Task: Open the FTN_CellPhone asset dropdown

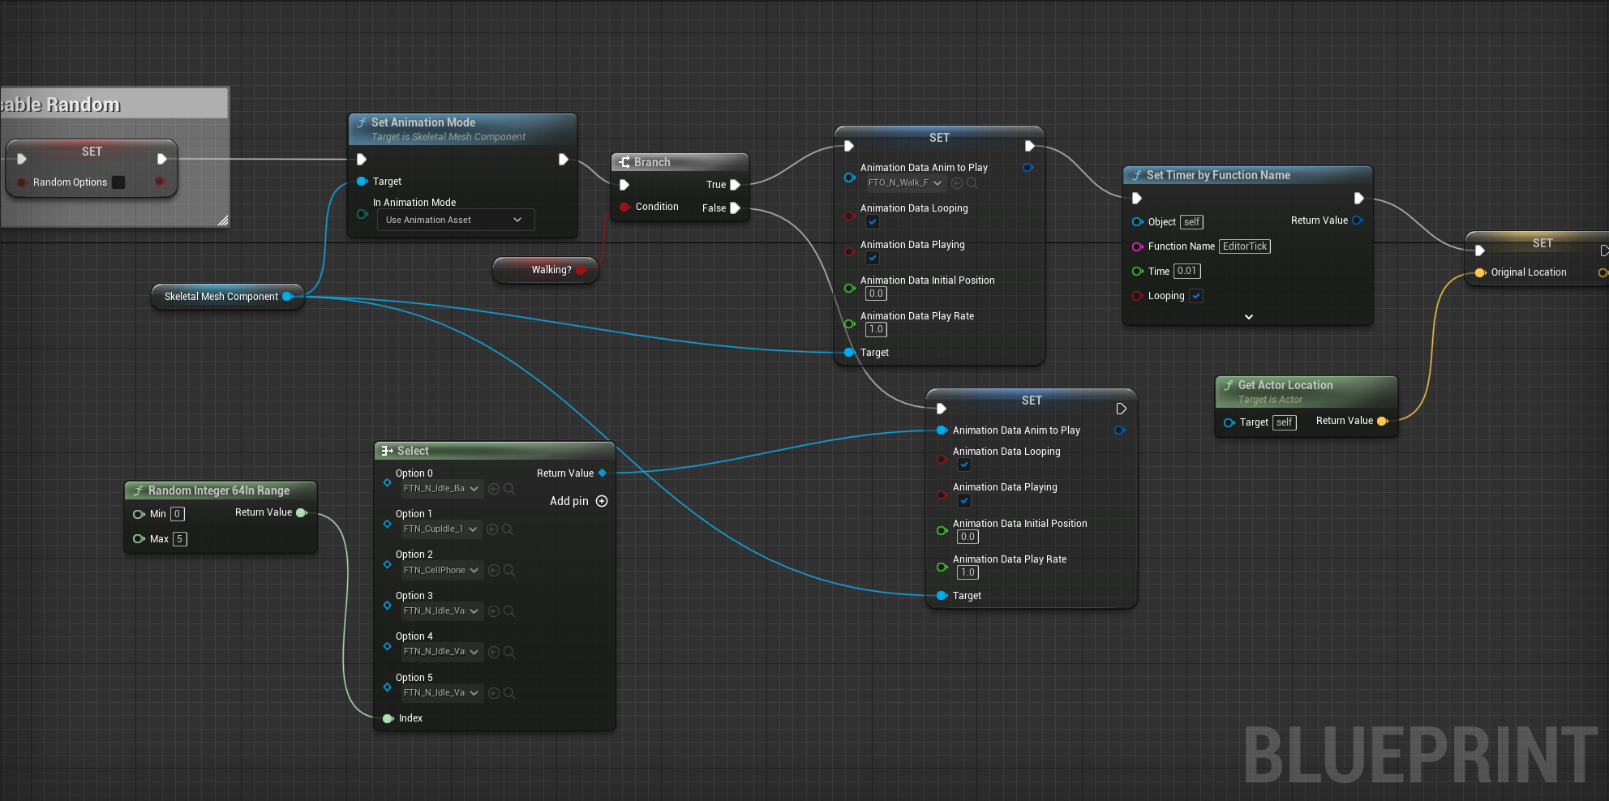Action: (442, 571)
